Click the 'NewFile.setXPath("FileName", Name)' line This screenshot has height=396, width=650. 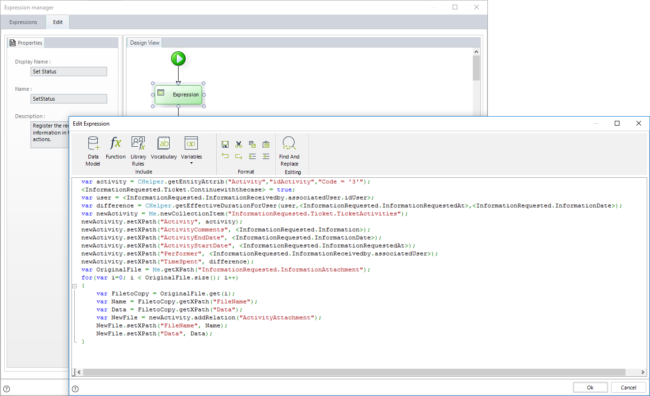click(x=162, y=325)
